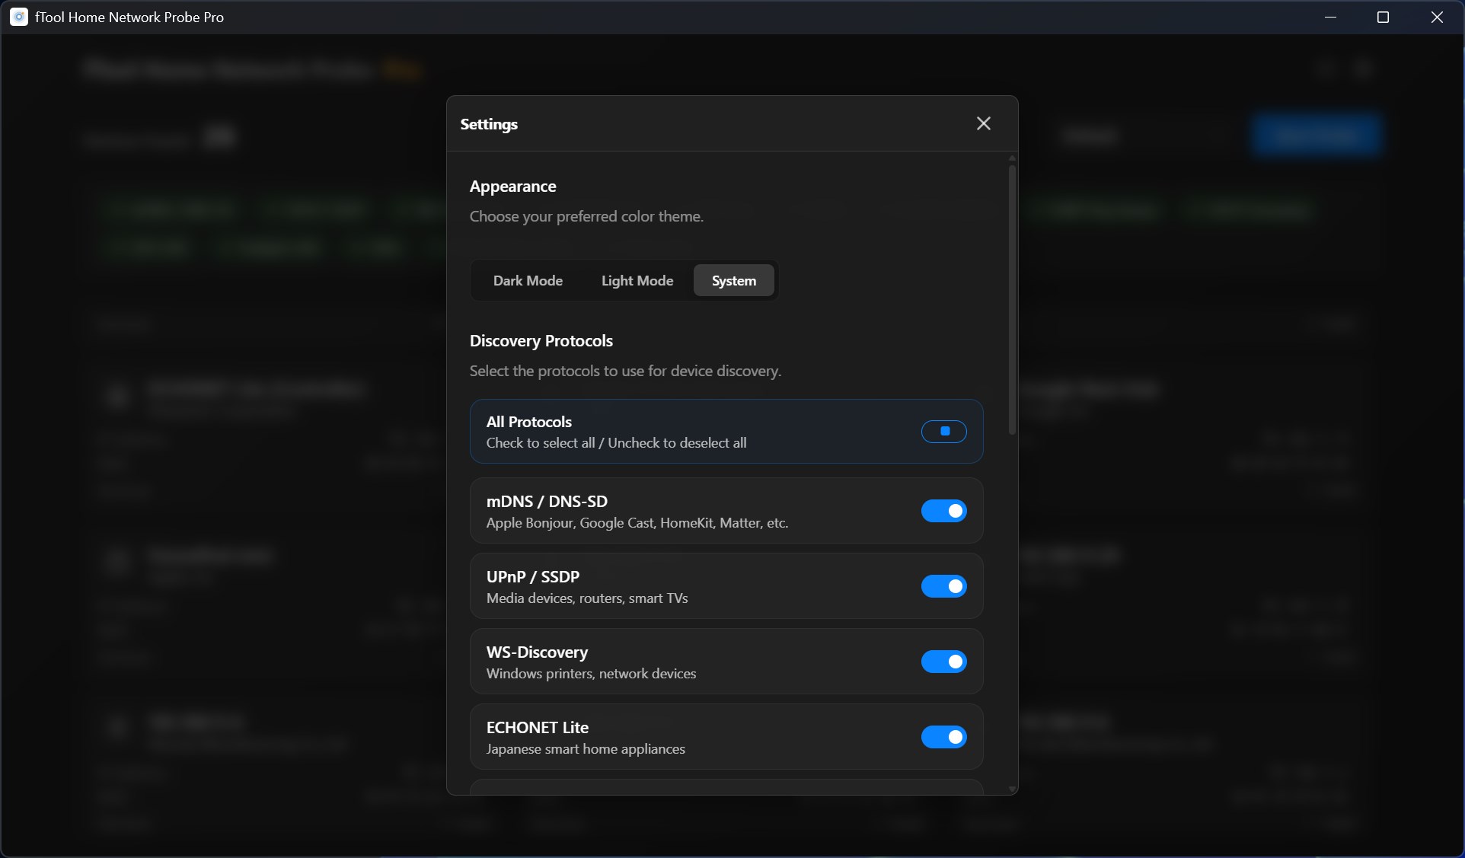The height and width of the screenshot is (858, 1465).
Task: Click the UPnP / SSDP protocol card
Action: point(685,586)
